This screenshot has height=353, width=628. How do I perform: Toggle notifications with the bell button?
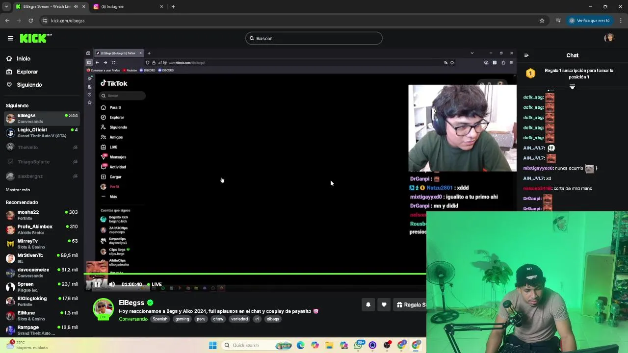(368, 304)
